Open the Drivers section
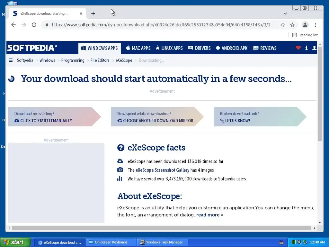The width and height of the screenshot is (329, 247). 199,48
